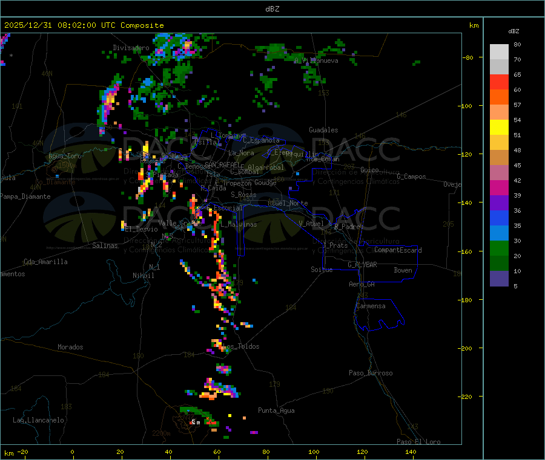The image size is (545, 460).
Task: Click the Punta_Agua label
Action: [x=276, y=410]
